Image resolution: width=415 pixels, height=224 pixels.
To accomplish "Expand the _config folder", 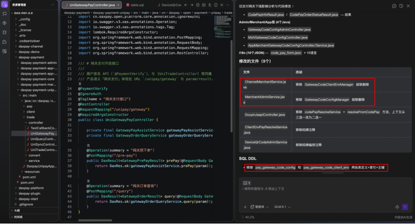I will (24, 19).
